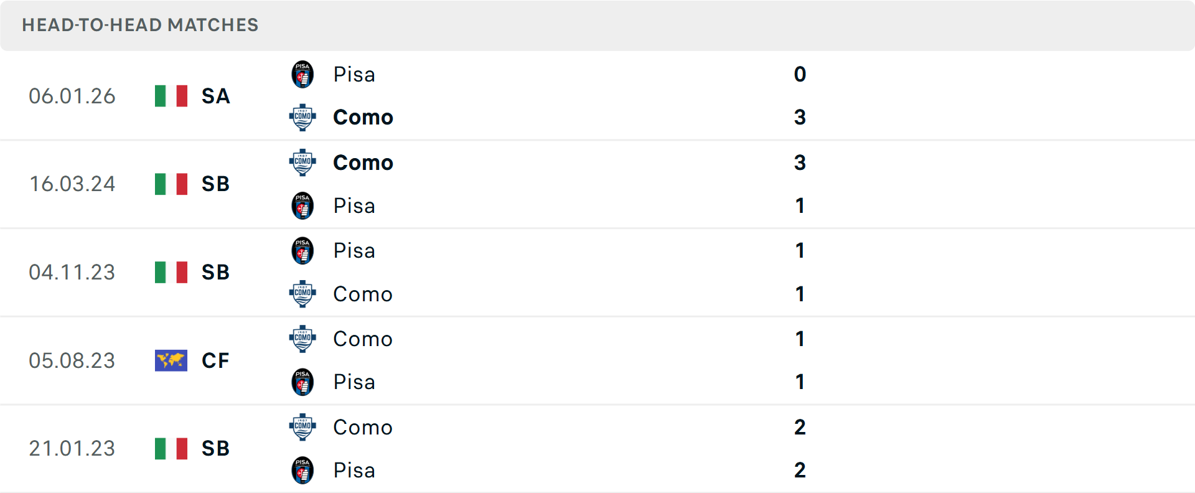Click Pisa crest in the 21.01.23 match

point(302,470)
